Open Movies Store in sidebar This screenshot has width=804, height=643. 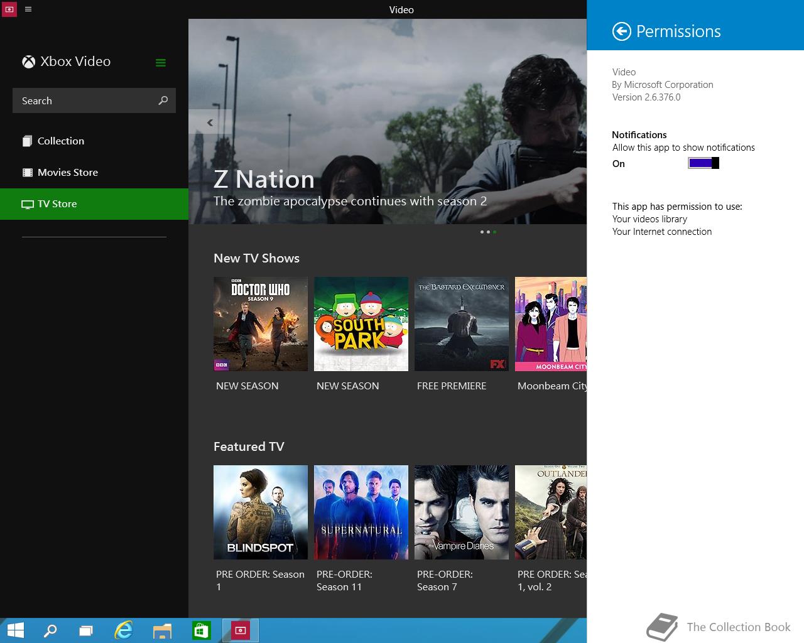(x=94, y=172)
